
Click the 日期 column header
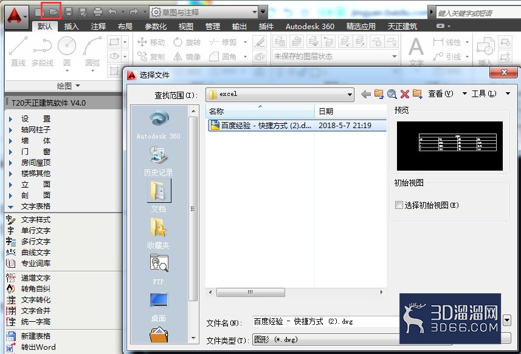(x=351, y=112)
